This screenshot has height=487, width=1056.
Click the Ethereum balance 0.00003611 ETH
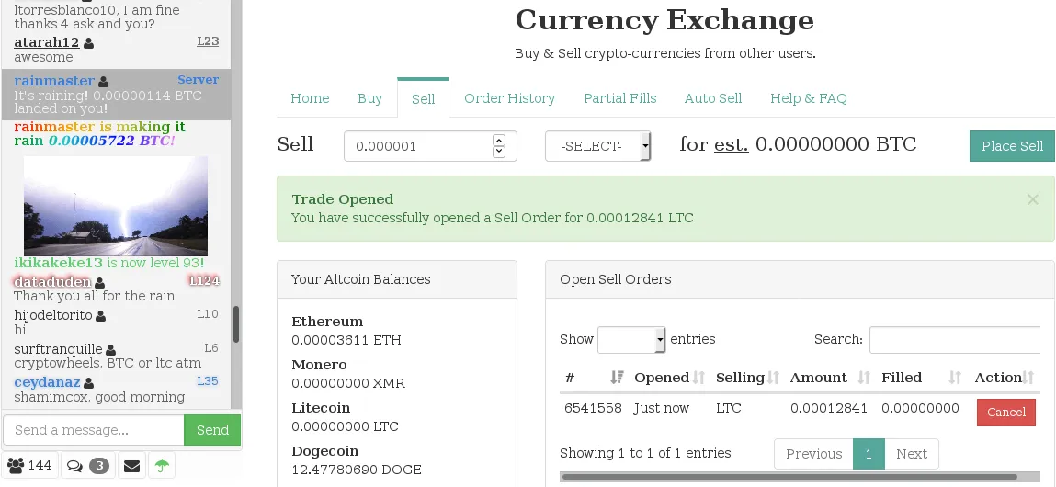(x=346, y=340)
